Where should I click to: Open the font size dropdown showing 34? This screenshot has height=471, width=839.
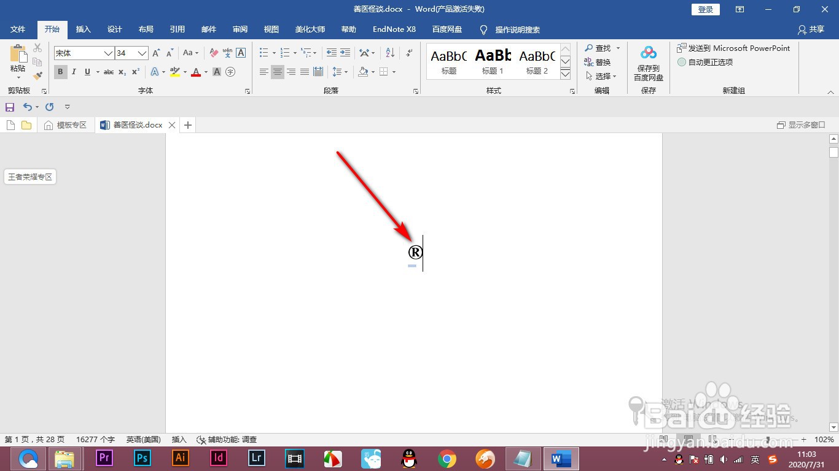click(142, 53)
